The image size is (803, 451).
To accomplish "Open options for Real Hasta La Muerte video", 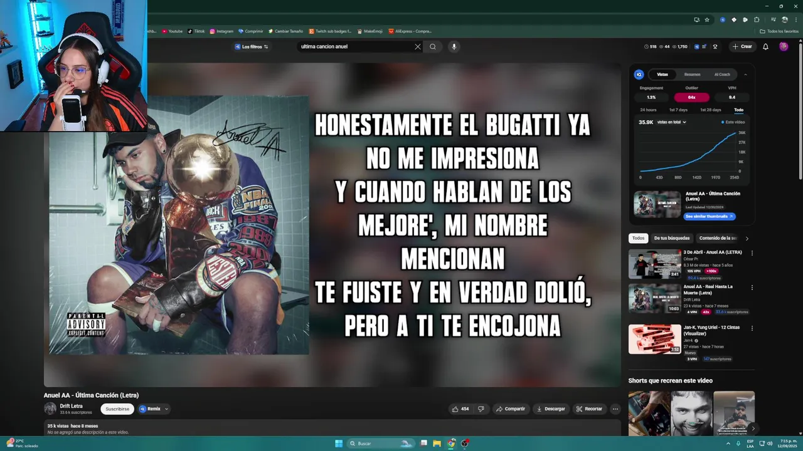I will 752,288.
